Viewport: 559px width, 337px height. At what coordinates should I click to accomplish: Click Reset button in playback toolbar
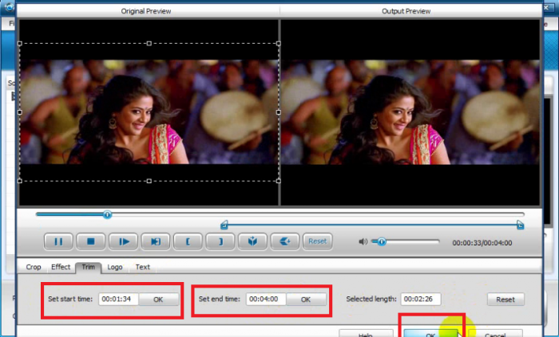[317, 241]
